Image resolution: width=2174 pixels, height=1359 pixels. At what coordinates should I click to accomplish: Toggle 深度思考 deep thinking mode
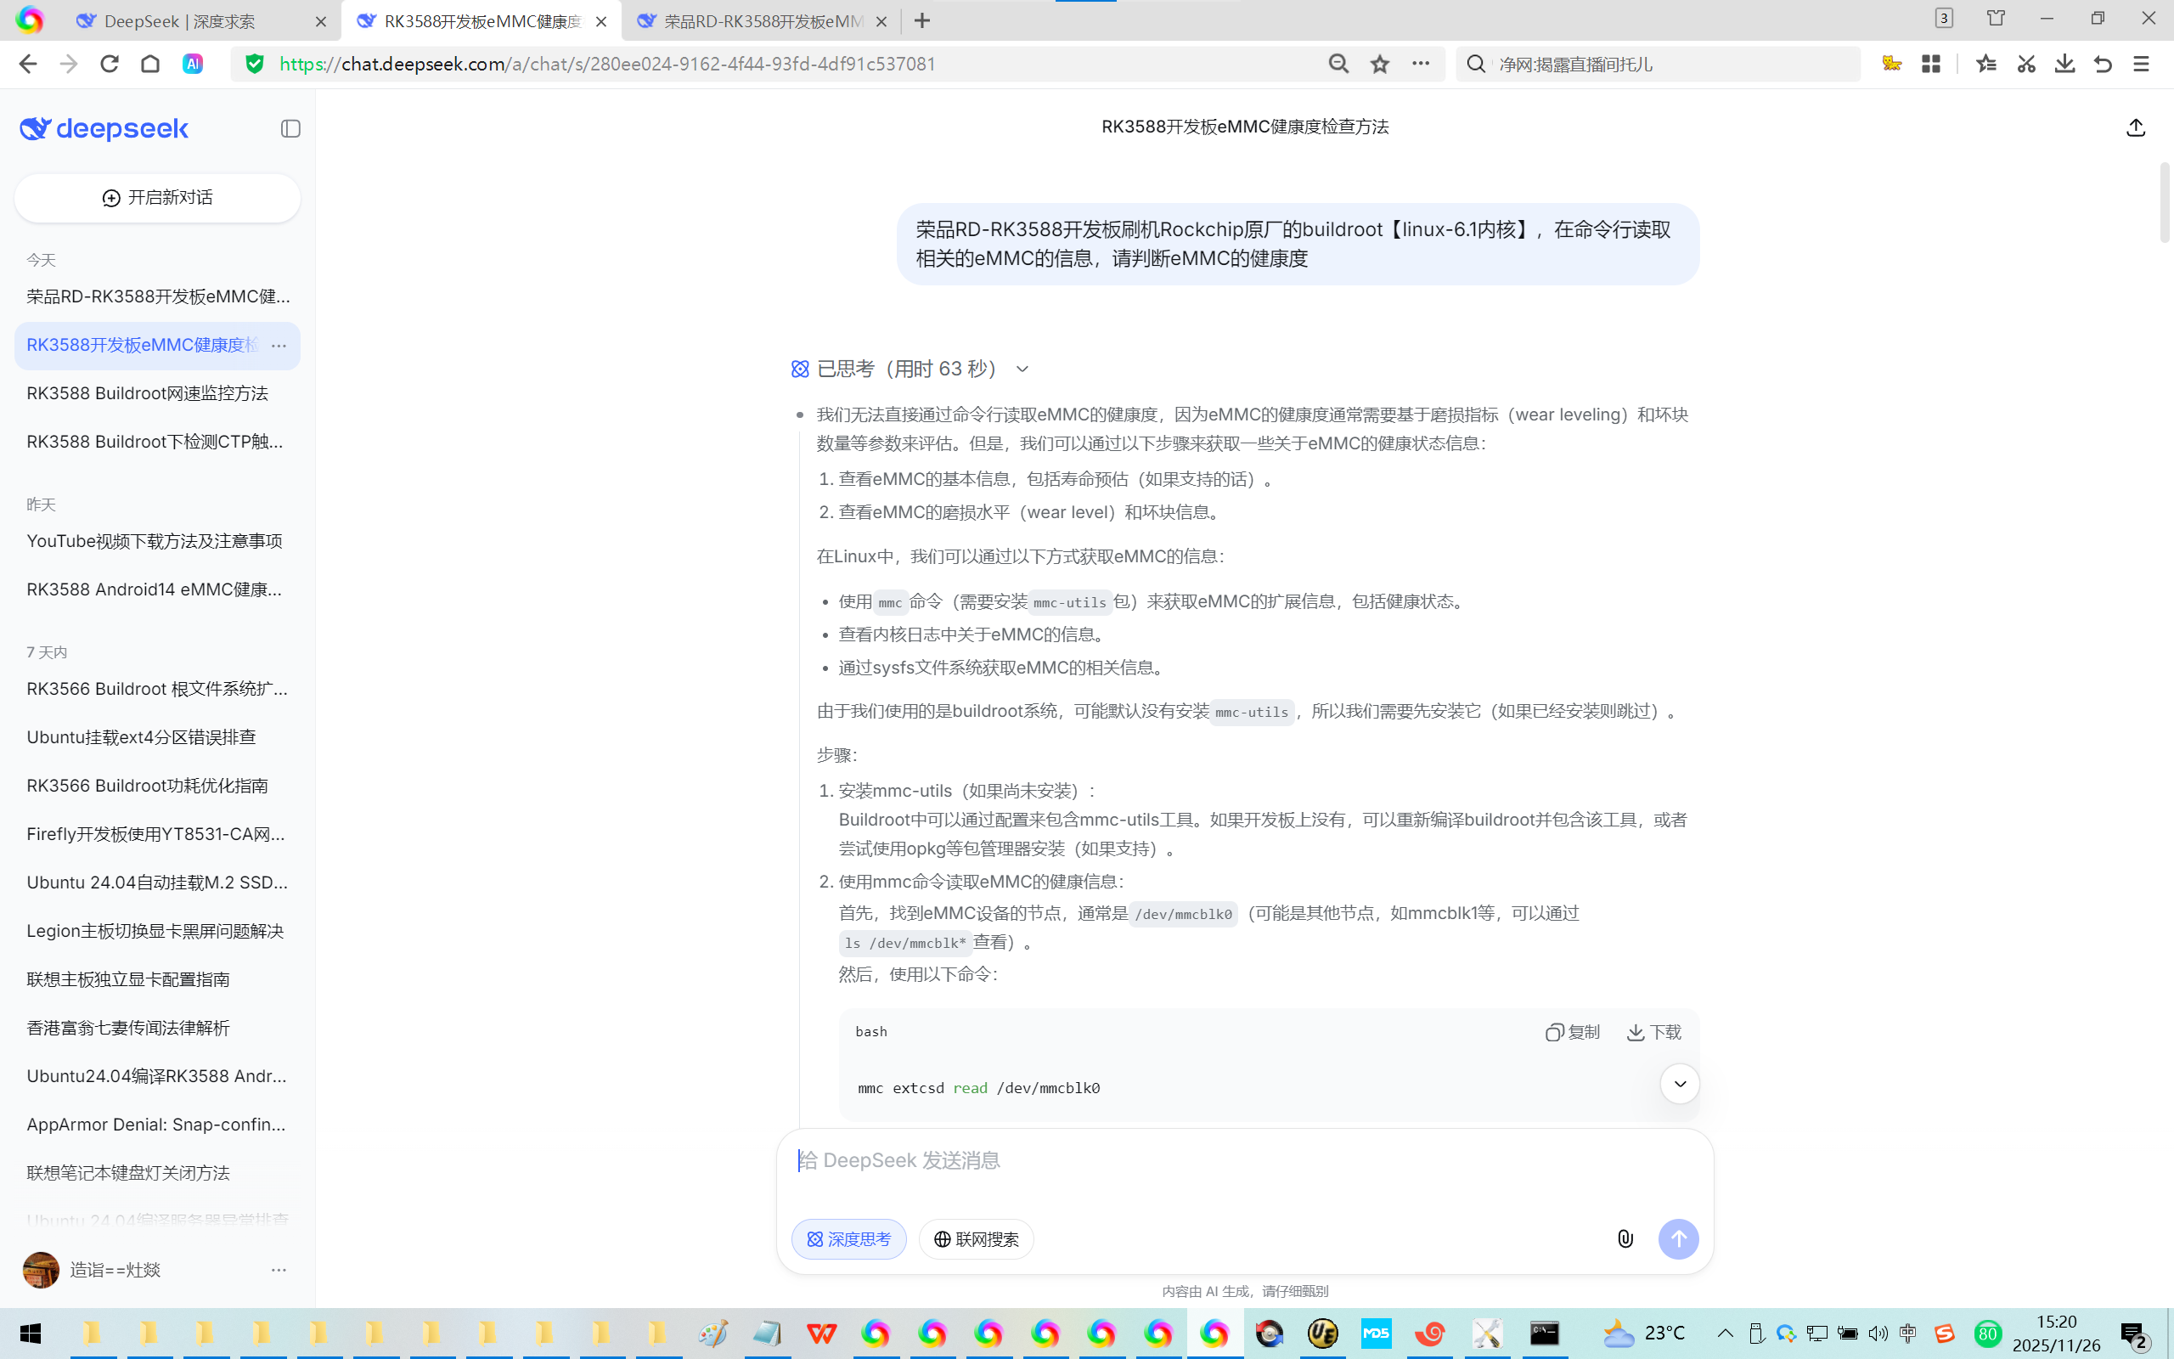tap(848, 1238)
